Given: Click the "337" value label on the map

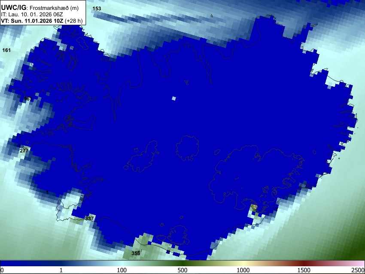Looking at the screenshot, I should 89,218.
